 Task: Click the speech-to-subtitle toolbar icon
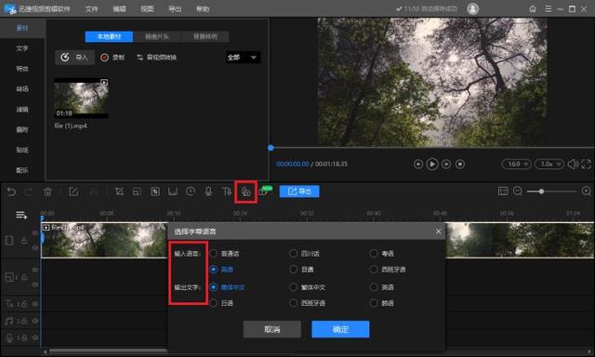coord(245,192)
